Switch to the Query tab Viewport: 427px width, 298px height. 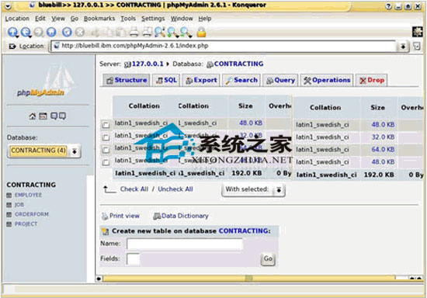click(280, 80)
